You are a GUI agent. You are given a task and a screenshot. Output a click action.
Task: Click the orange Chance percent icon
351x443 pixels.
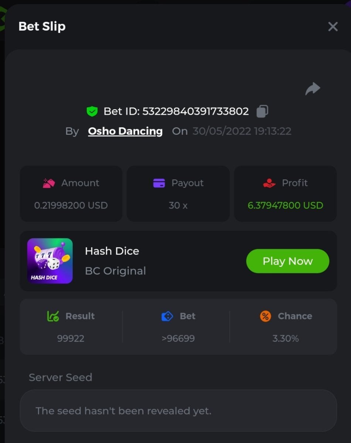(265, 316)
